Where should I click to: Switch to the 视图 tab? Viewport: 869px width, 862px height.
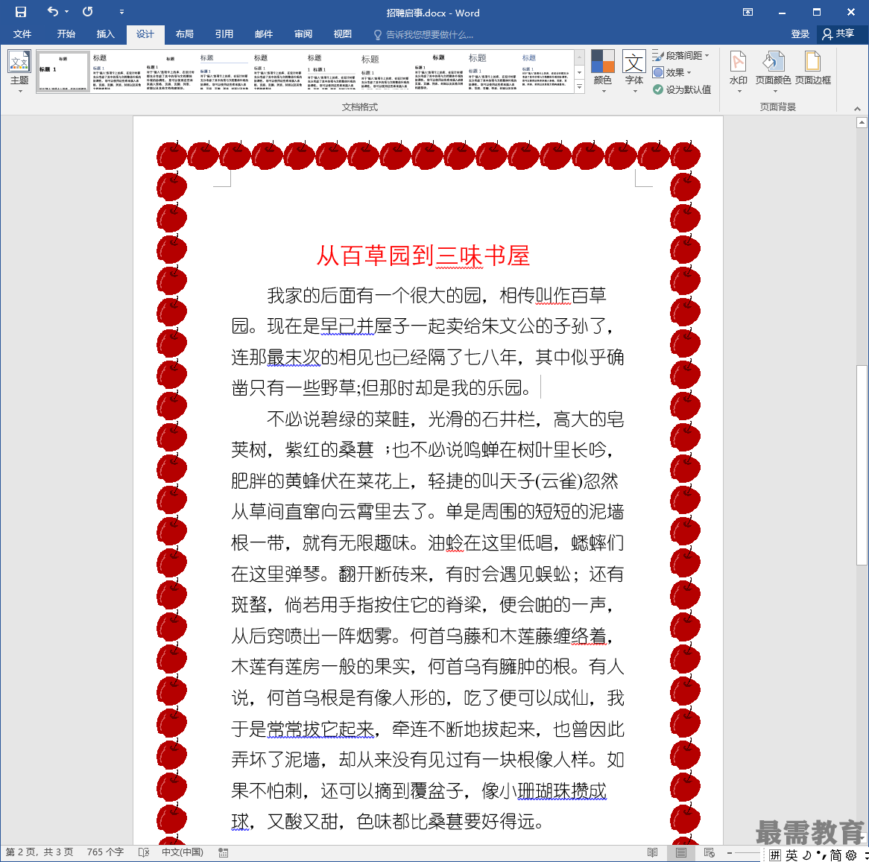click(343, 34)
